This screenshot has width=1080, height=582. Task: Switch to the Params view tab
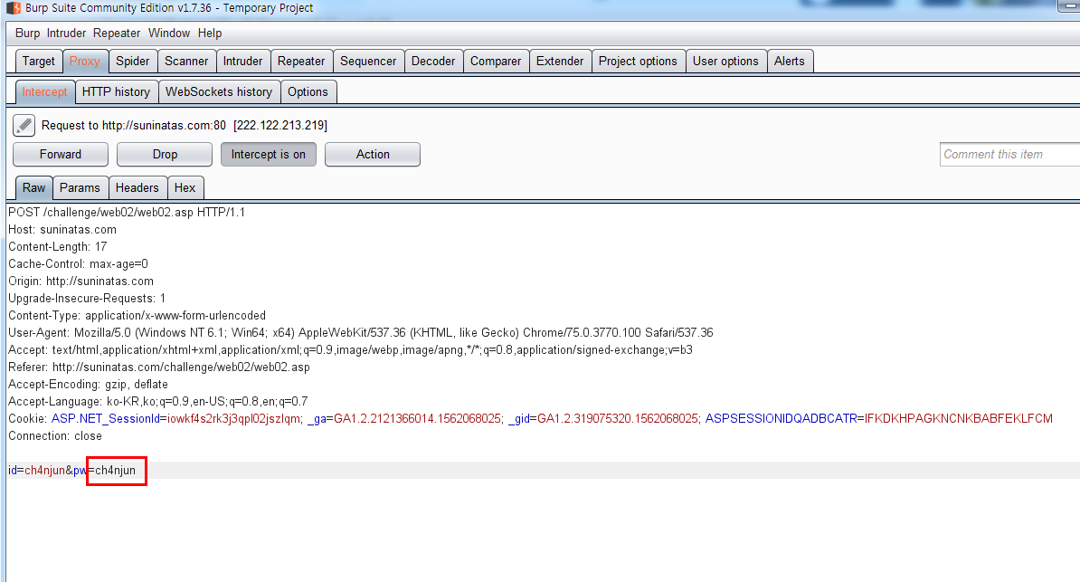point(80,187)
